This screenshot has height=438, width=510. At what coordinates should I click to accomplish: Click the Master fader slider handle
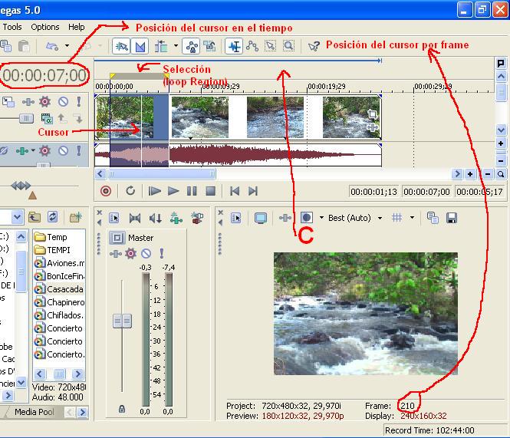pos(122,321)
